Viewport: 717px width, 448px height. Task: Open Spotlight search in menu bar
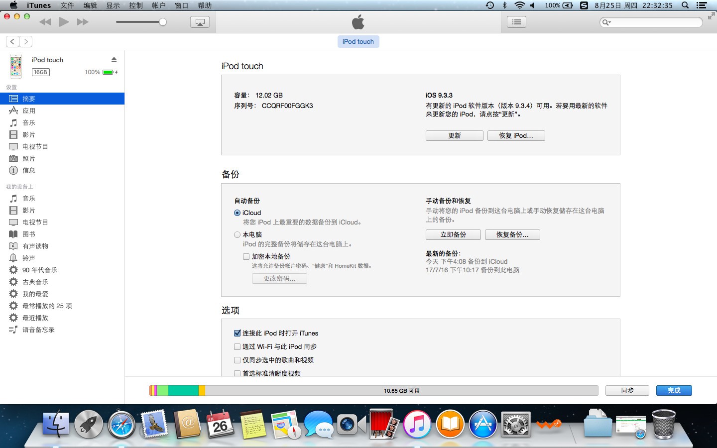pyautogui.click(x=685, y=5)
